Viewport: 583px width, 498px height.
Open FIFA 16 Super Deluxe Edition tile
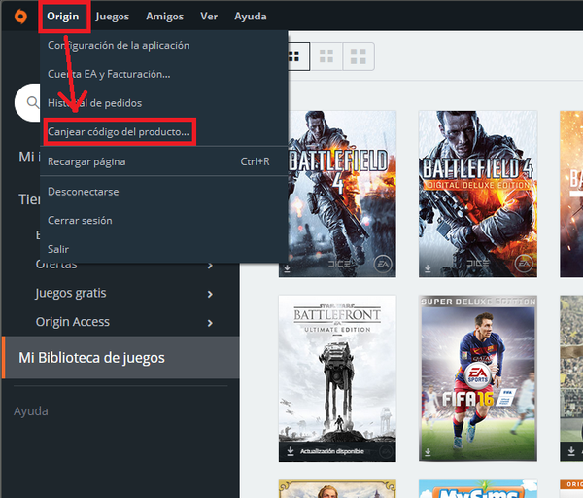tap(478, 378)
